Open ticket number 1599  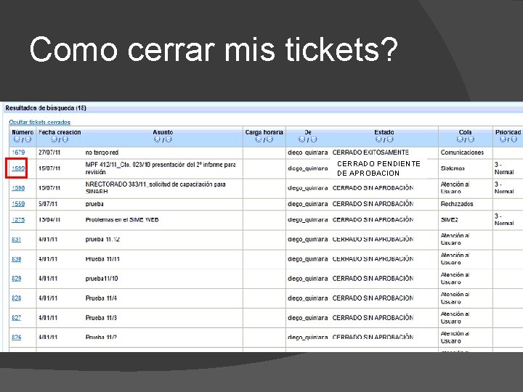[18, 168]
